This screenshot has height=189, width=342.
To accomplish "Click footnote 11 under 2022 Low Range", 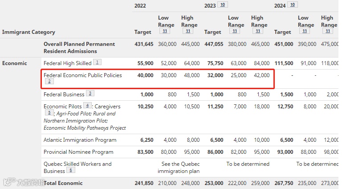I will (x=163, y=31).
